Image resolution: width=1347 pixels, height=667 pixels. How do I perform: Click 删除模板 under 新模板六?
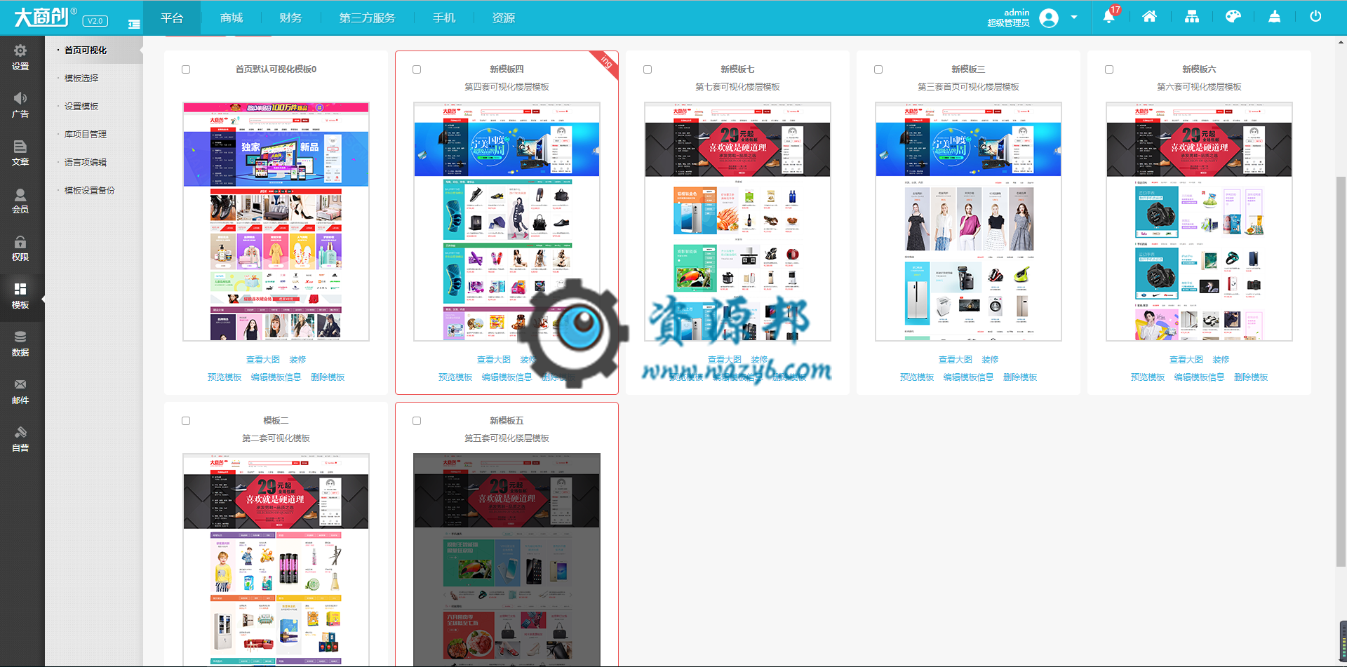(1251, 377)
